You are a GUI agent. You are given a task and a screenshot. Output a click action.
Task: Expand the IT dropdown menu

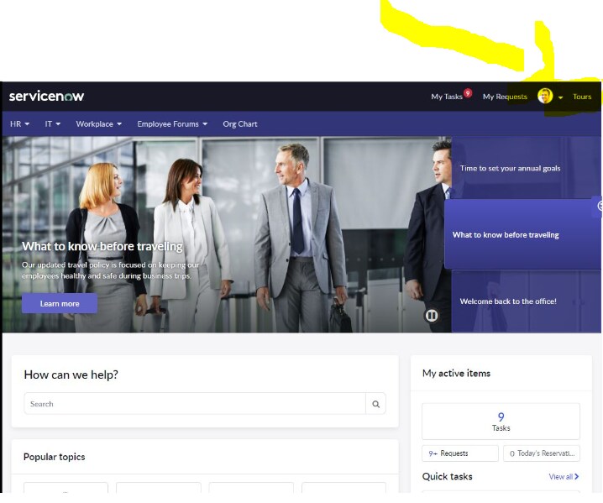(53, 123)
